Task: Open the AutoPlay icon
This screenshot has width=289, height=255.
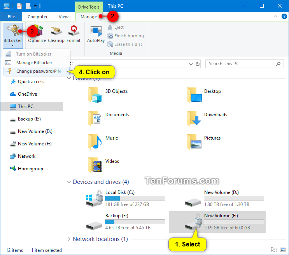Action: point(96,34)
